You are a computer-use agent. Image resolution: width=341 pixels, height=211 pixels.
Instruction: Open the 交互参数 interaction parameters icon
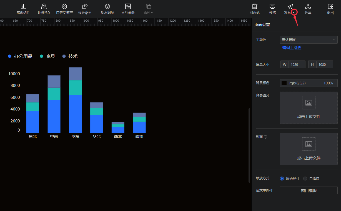(128, 7)
